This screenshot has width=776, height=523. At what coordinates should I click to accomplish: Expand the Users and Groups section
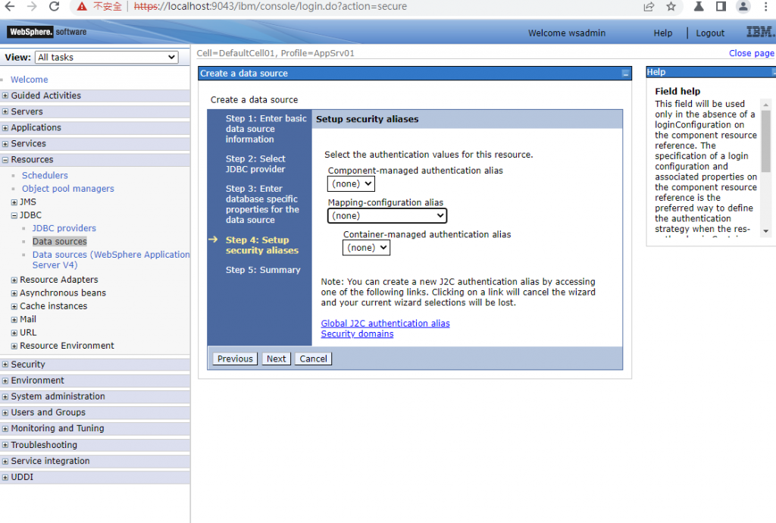point(5,412)
